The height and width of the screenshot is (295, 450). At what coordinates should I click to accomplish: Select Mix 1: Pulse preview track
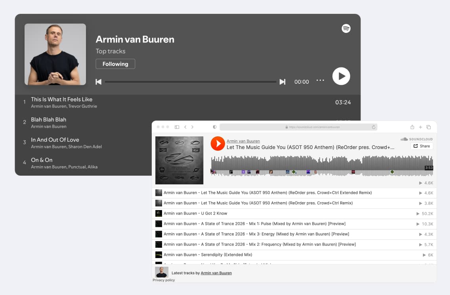[x=294, y=224]
